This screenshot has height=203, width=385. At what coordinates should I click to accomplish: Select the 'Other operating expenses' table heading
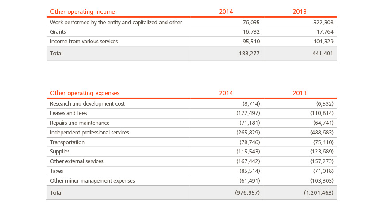coord(85,93)
